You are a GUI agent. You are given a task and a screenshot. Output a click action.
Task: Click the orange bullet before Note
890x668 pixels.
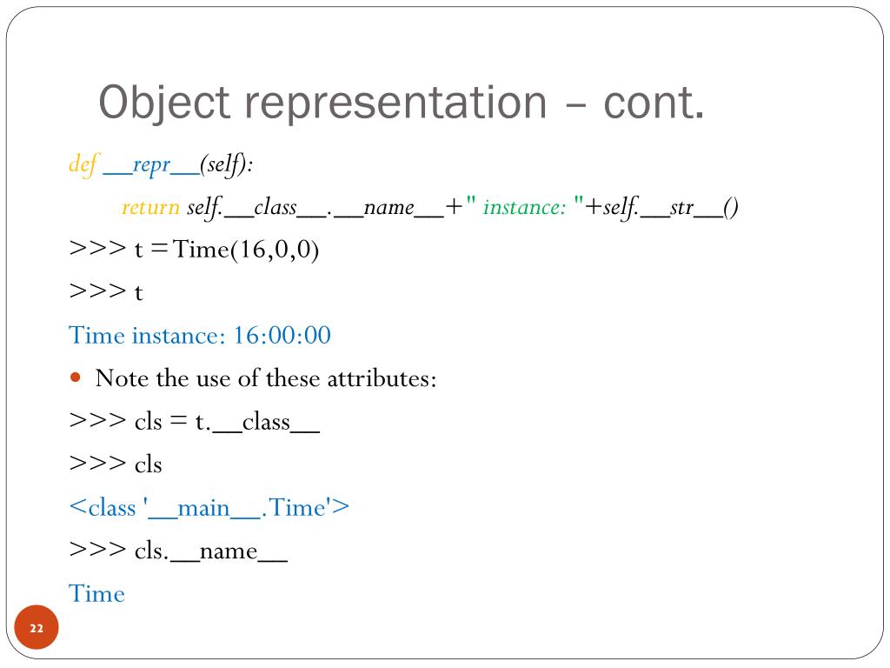[76, 377]
